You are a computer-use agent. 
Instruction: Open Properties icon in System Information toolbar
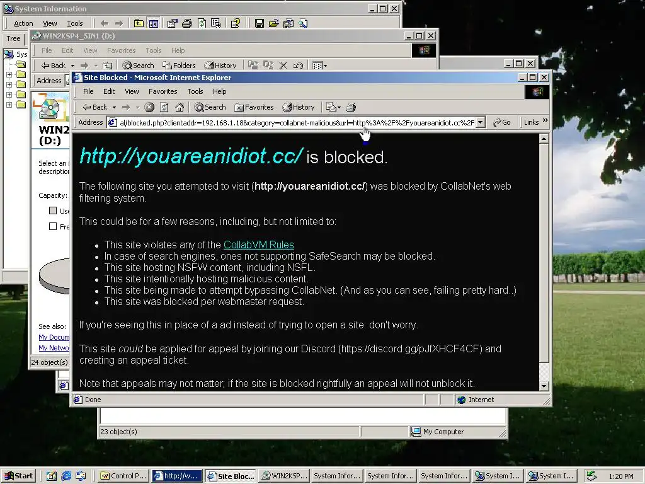(x=173, y=23)
